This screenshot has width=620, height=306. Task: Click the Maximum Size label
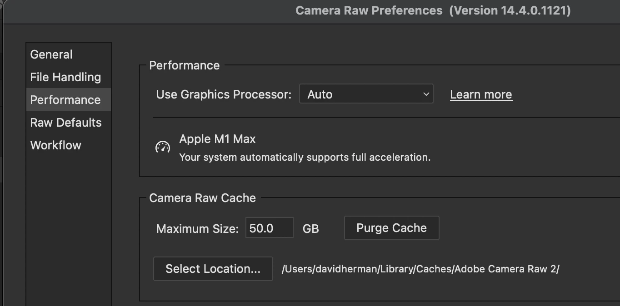(197, 229)
